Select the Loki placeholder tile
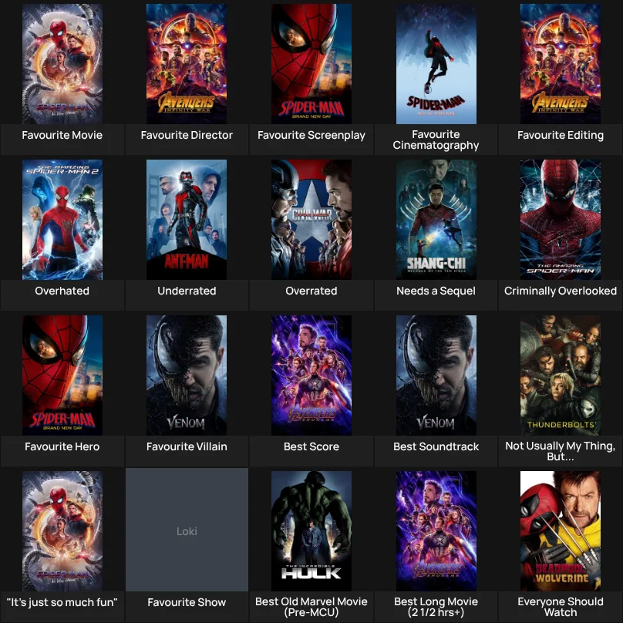The image size is (623, 623). (187, 530)
